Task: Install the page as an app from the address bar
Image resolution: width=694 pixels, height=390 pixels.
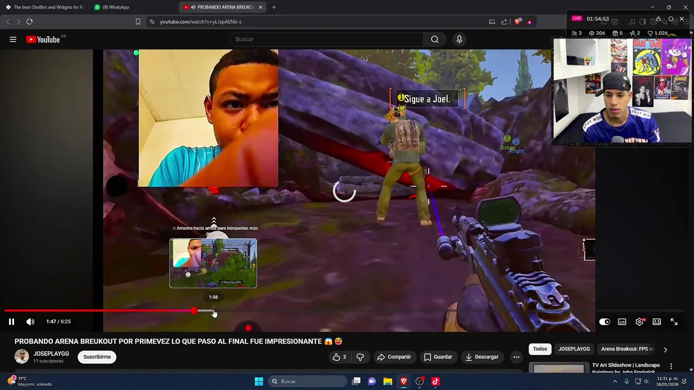Action: pyautogui.click(x=492, y=22)
